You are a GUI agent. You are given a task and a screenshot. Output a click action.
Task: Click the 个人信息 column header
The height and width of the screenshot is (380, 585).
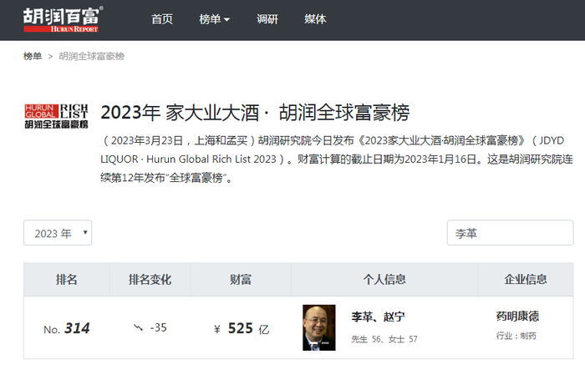coord(384,280)
